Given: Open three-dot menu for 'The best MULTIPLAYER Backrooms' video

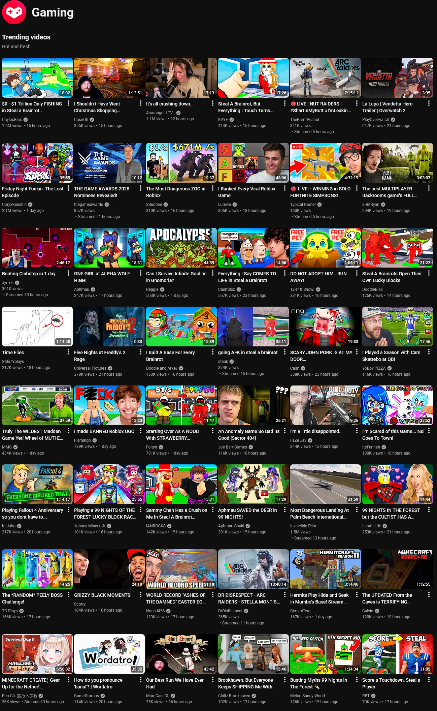Looking at the screenshot, I should click(429, 188).
